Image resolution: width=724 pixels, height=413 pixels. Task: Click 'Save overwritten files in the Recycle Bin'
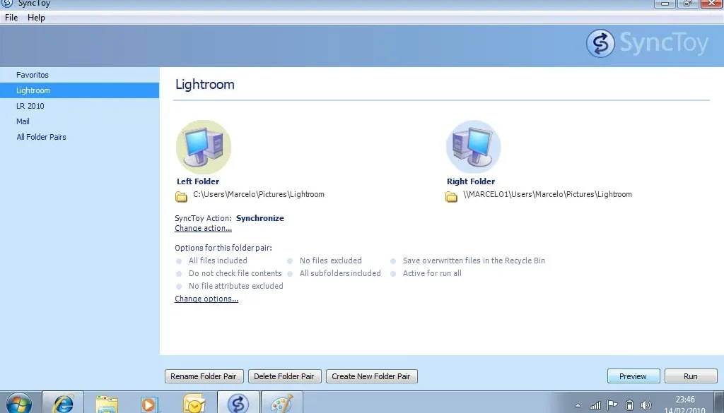click(x=474, y=261)
